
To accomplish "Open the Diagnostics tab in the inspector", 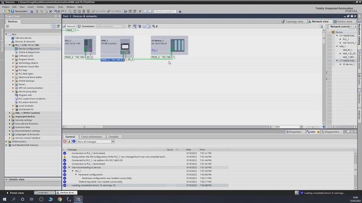I will (x=330, y=132).
